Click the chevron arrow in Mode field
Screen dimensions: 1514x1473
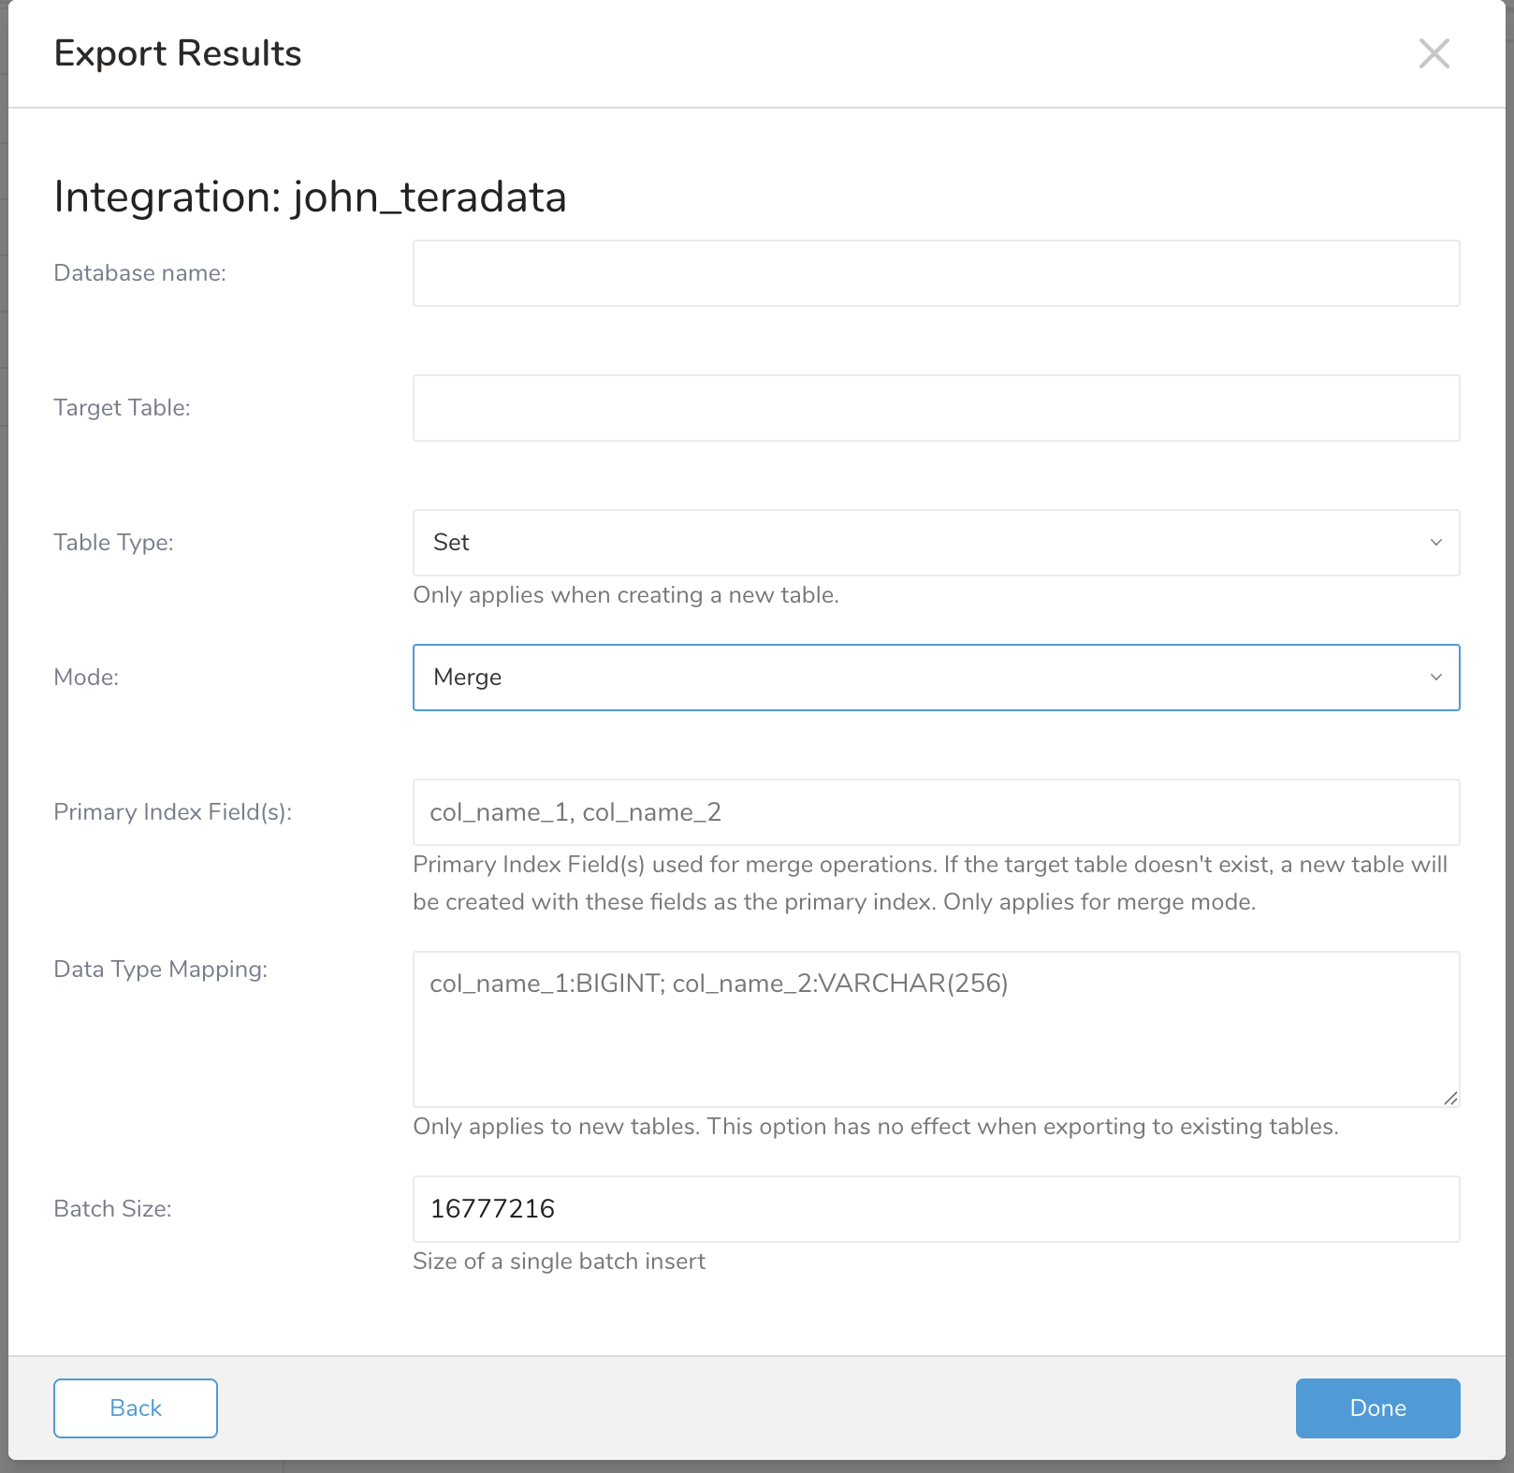coord(1435,678)
